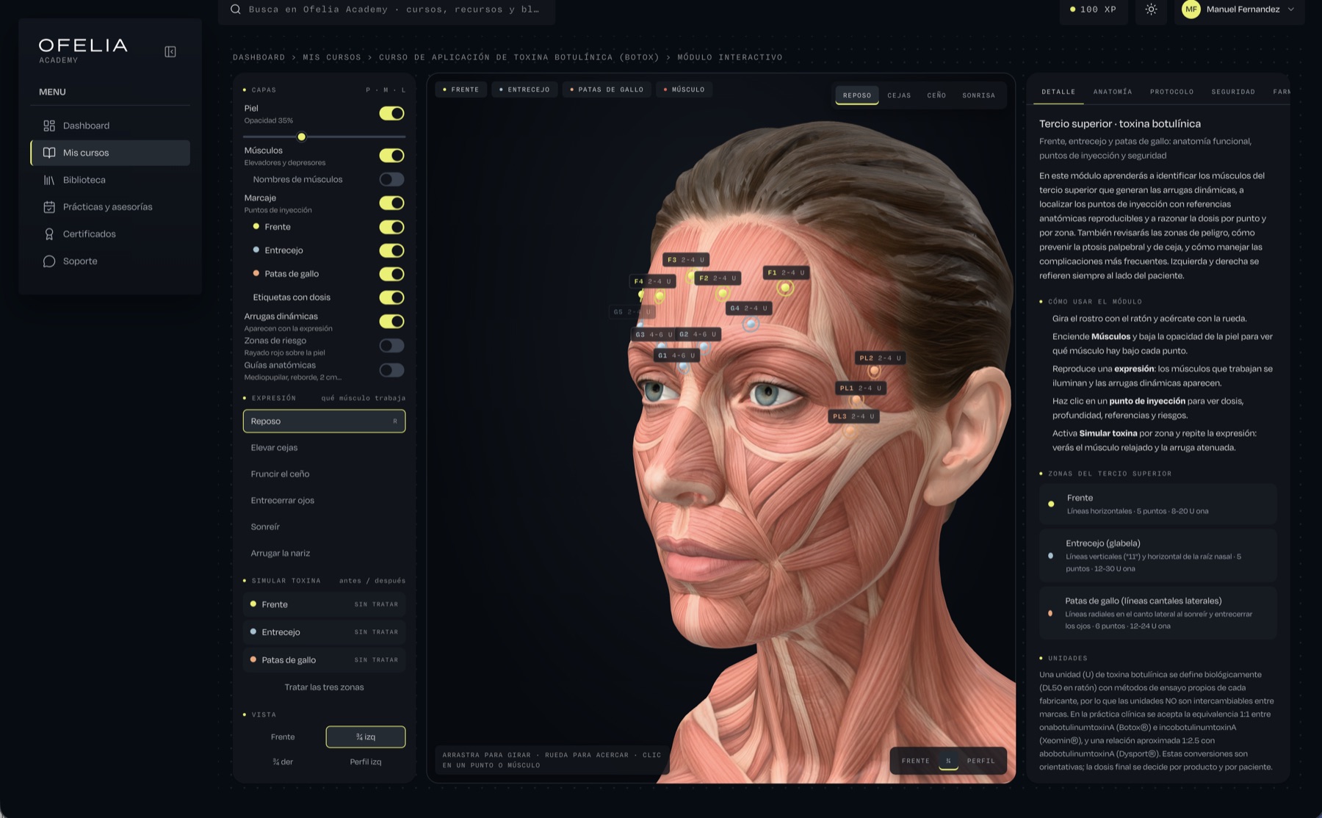Adjust the Piel opacity slider handle
Viewport: 1322px width, 818px height.
click(301, 137)
